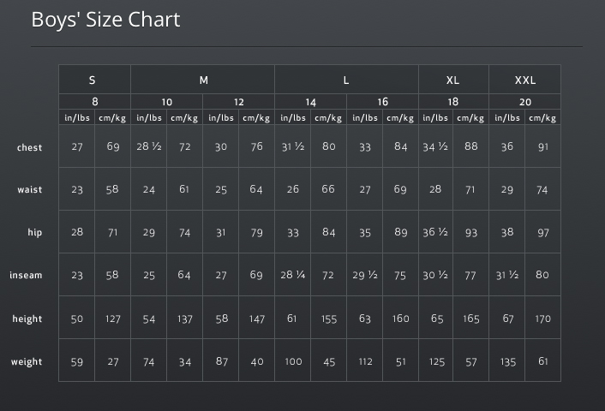Select the L size column header
The width and height of the screenshot is (605, 411).
(x=346, y=80)
